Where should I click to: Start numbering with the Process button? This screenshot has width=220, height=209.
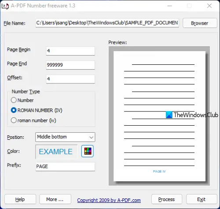pyautogui.click(x=167, y=199)
